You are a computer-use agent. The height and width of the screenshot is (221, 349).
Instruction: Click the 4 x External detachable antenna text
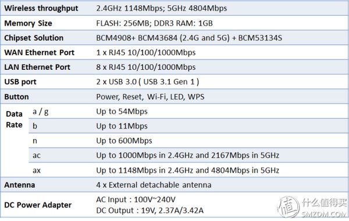[x=154, y=185]
